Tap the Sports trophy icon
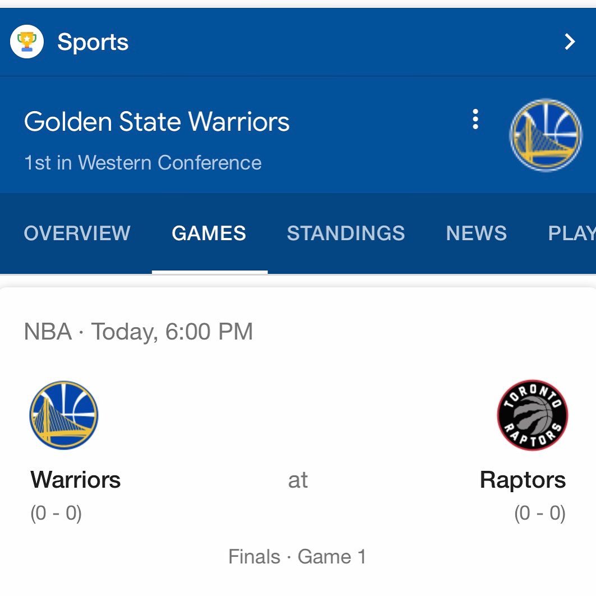596x596 pixels. 26,42
